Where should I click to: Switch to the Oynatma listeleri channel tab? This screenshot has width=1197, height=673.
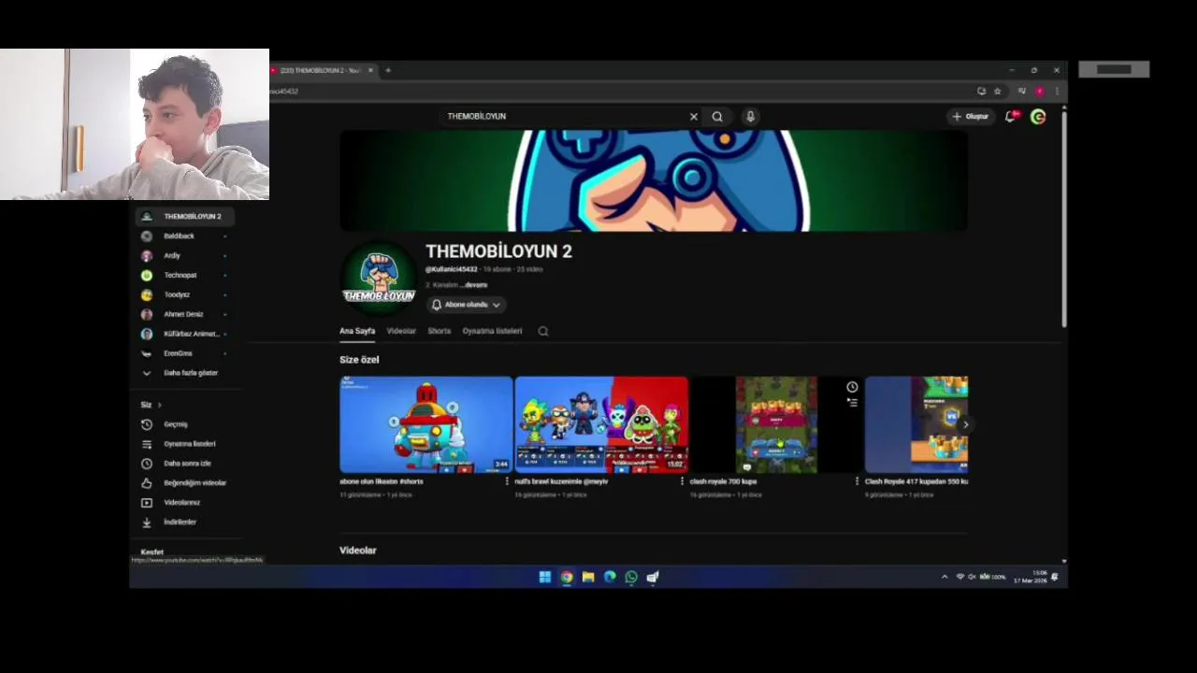492,331
